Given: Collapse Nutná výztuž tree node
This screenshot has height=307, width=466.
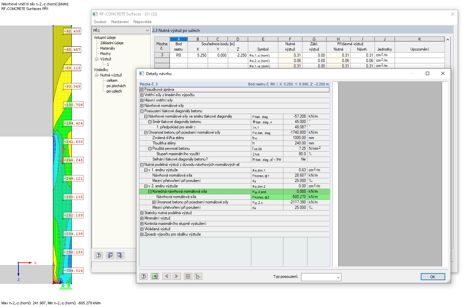Looking at the screenshot, I should (x=96, y=75).
